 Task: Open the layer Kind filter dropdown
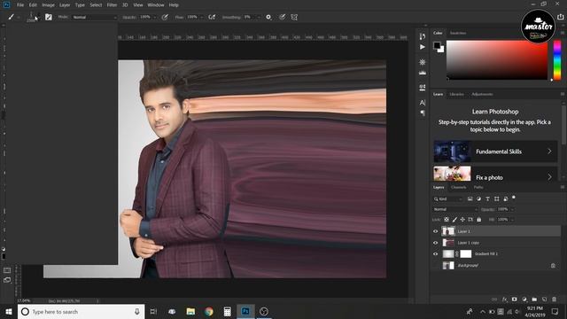[x=448, y=198]
